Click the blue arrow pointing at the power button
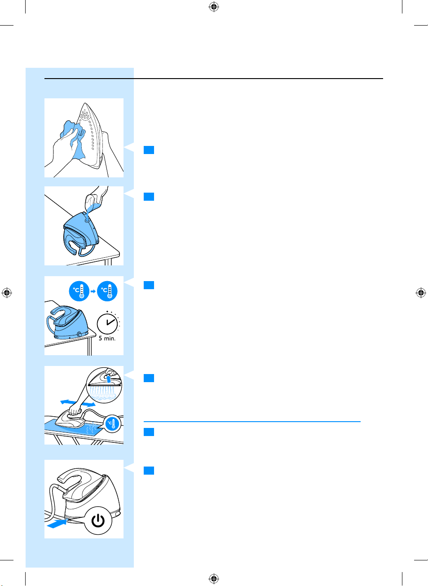The image size is (428, 586). (57, 524)
